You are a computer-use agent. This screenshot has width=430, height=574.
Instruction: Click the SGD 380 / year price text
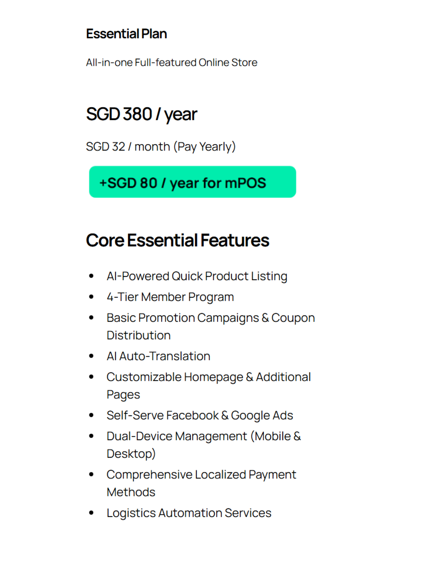[x=142, y=115]
